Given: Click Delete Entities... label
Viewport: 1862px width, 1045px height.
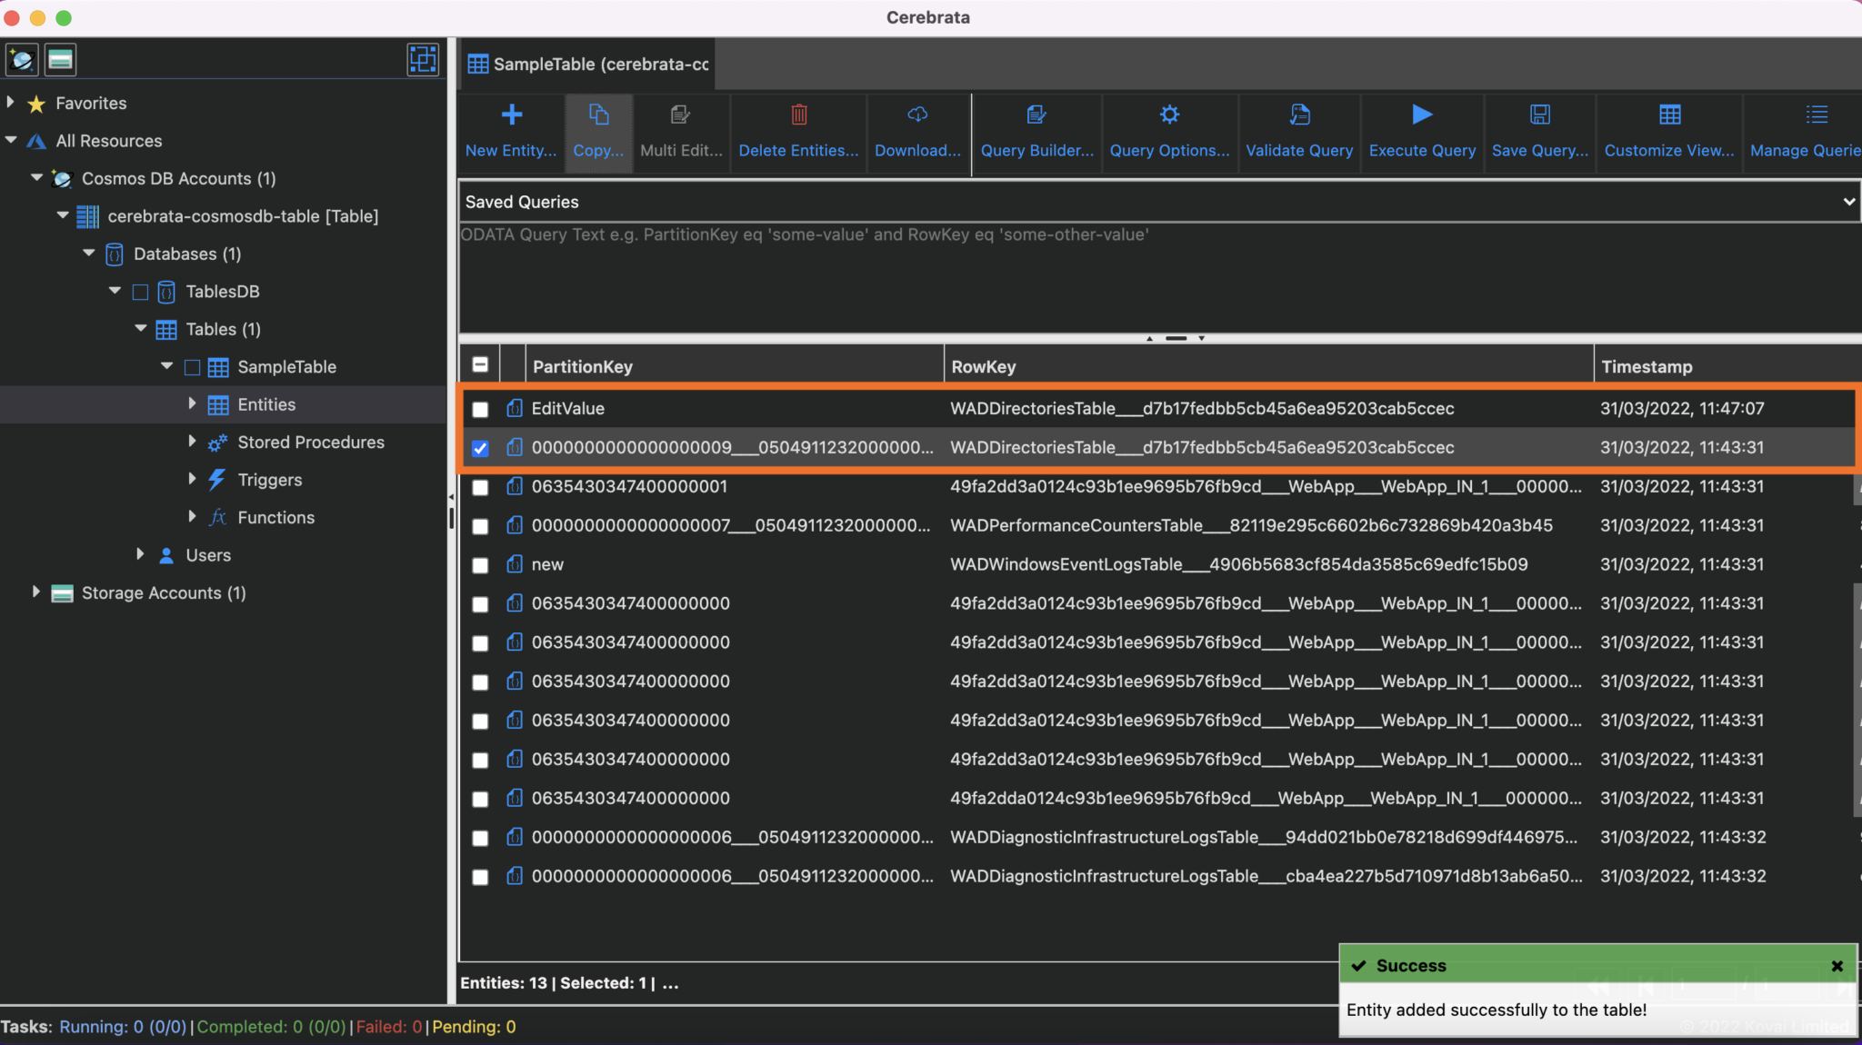Looking at the screenshot, I should [798, 151].
